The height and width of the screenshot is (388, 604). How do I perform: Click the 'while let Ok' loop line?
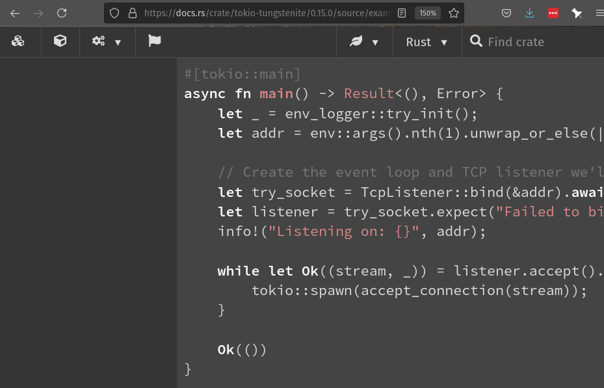pos(411,271)
